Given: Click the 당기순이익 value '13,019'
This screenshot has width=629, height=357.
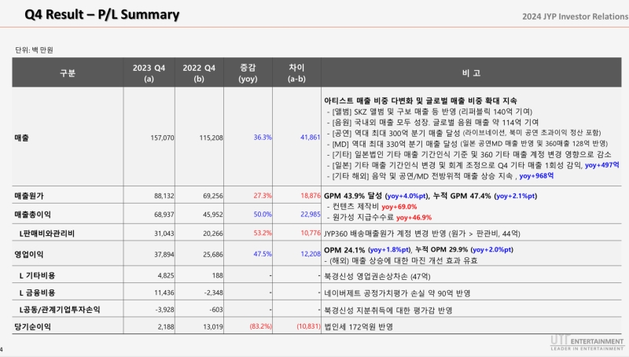Looking at the screenshot, I should pos(213,327).
